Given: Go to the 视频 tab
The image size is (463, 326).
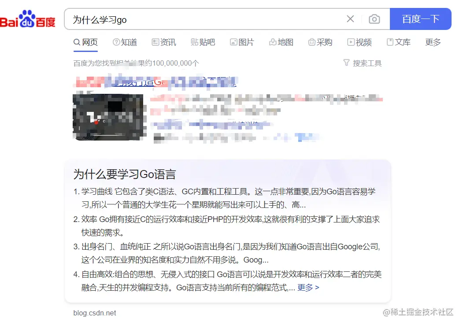Looking at the screenshot, I should (359, 42).
